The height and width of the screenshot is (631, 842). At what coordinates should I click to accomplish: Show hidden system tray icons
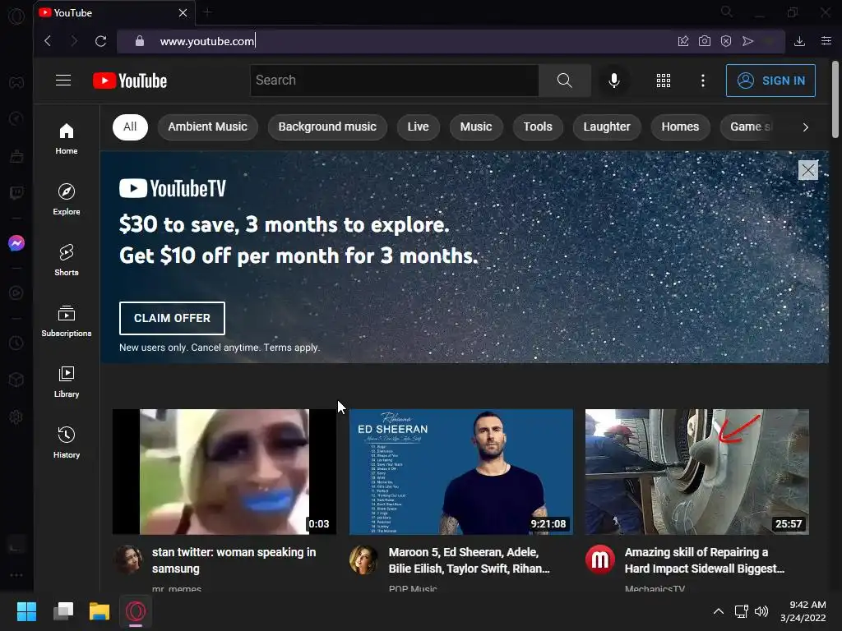coord(719,611)
